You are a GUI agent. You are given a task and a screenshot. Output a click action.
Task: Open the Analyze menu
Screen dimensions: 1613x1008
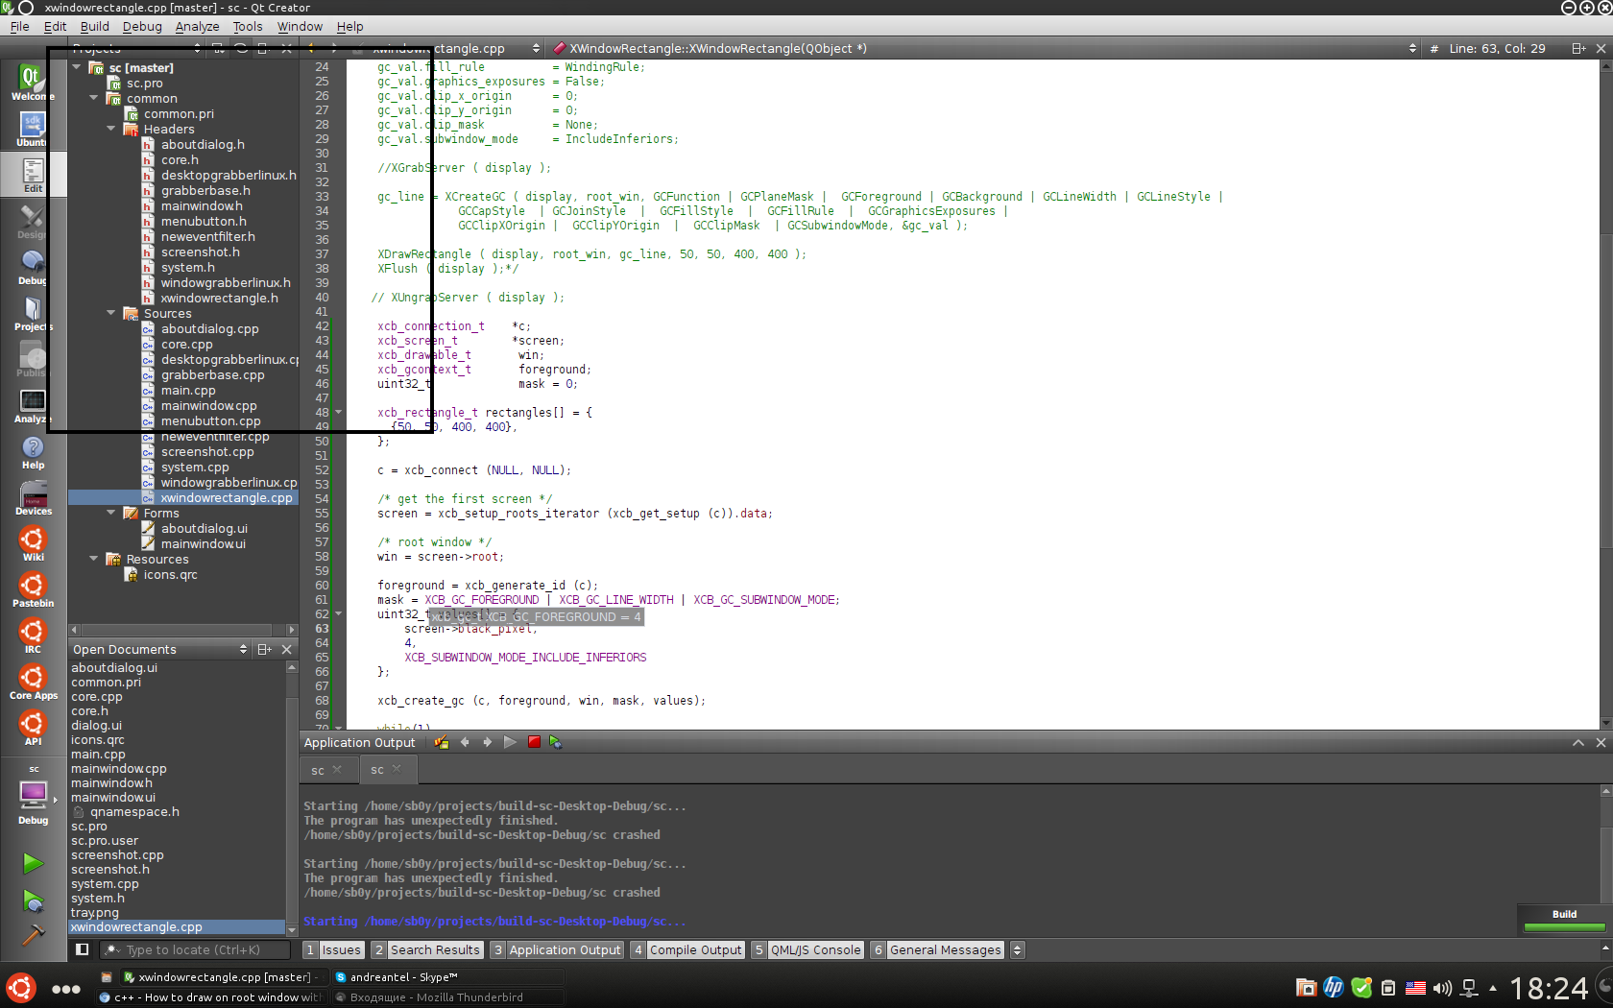tap(197, 27)
